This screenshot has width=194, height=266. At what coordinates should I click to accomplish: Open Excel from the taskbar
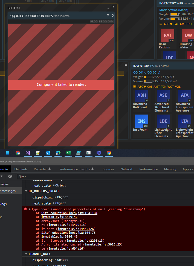tap(68, 153)
